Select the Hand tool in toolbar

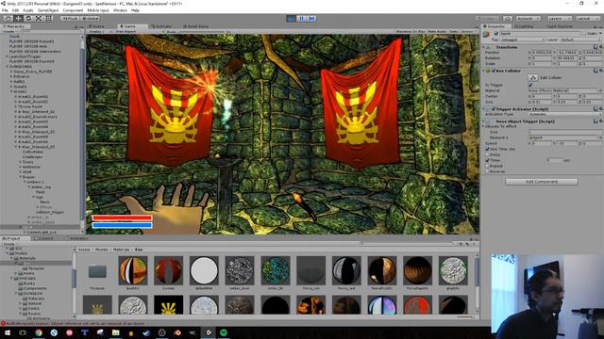pyautogui.click(x=8, y=18)
